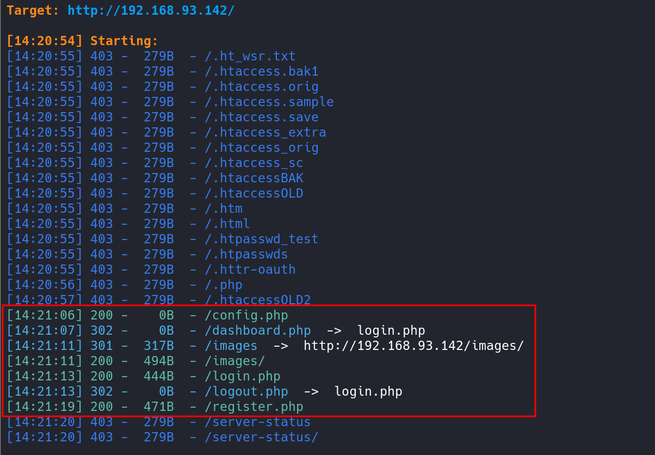Select the /dashboard.php path entry
Image resolution: width=655 pixels, height=455 pixels.
click(258, 330)
